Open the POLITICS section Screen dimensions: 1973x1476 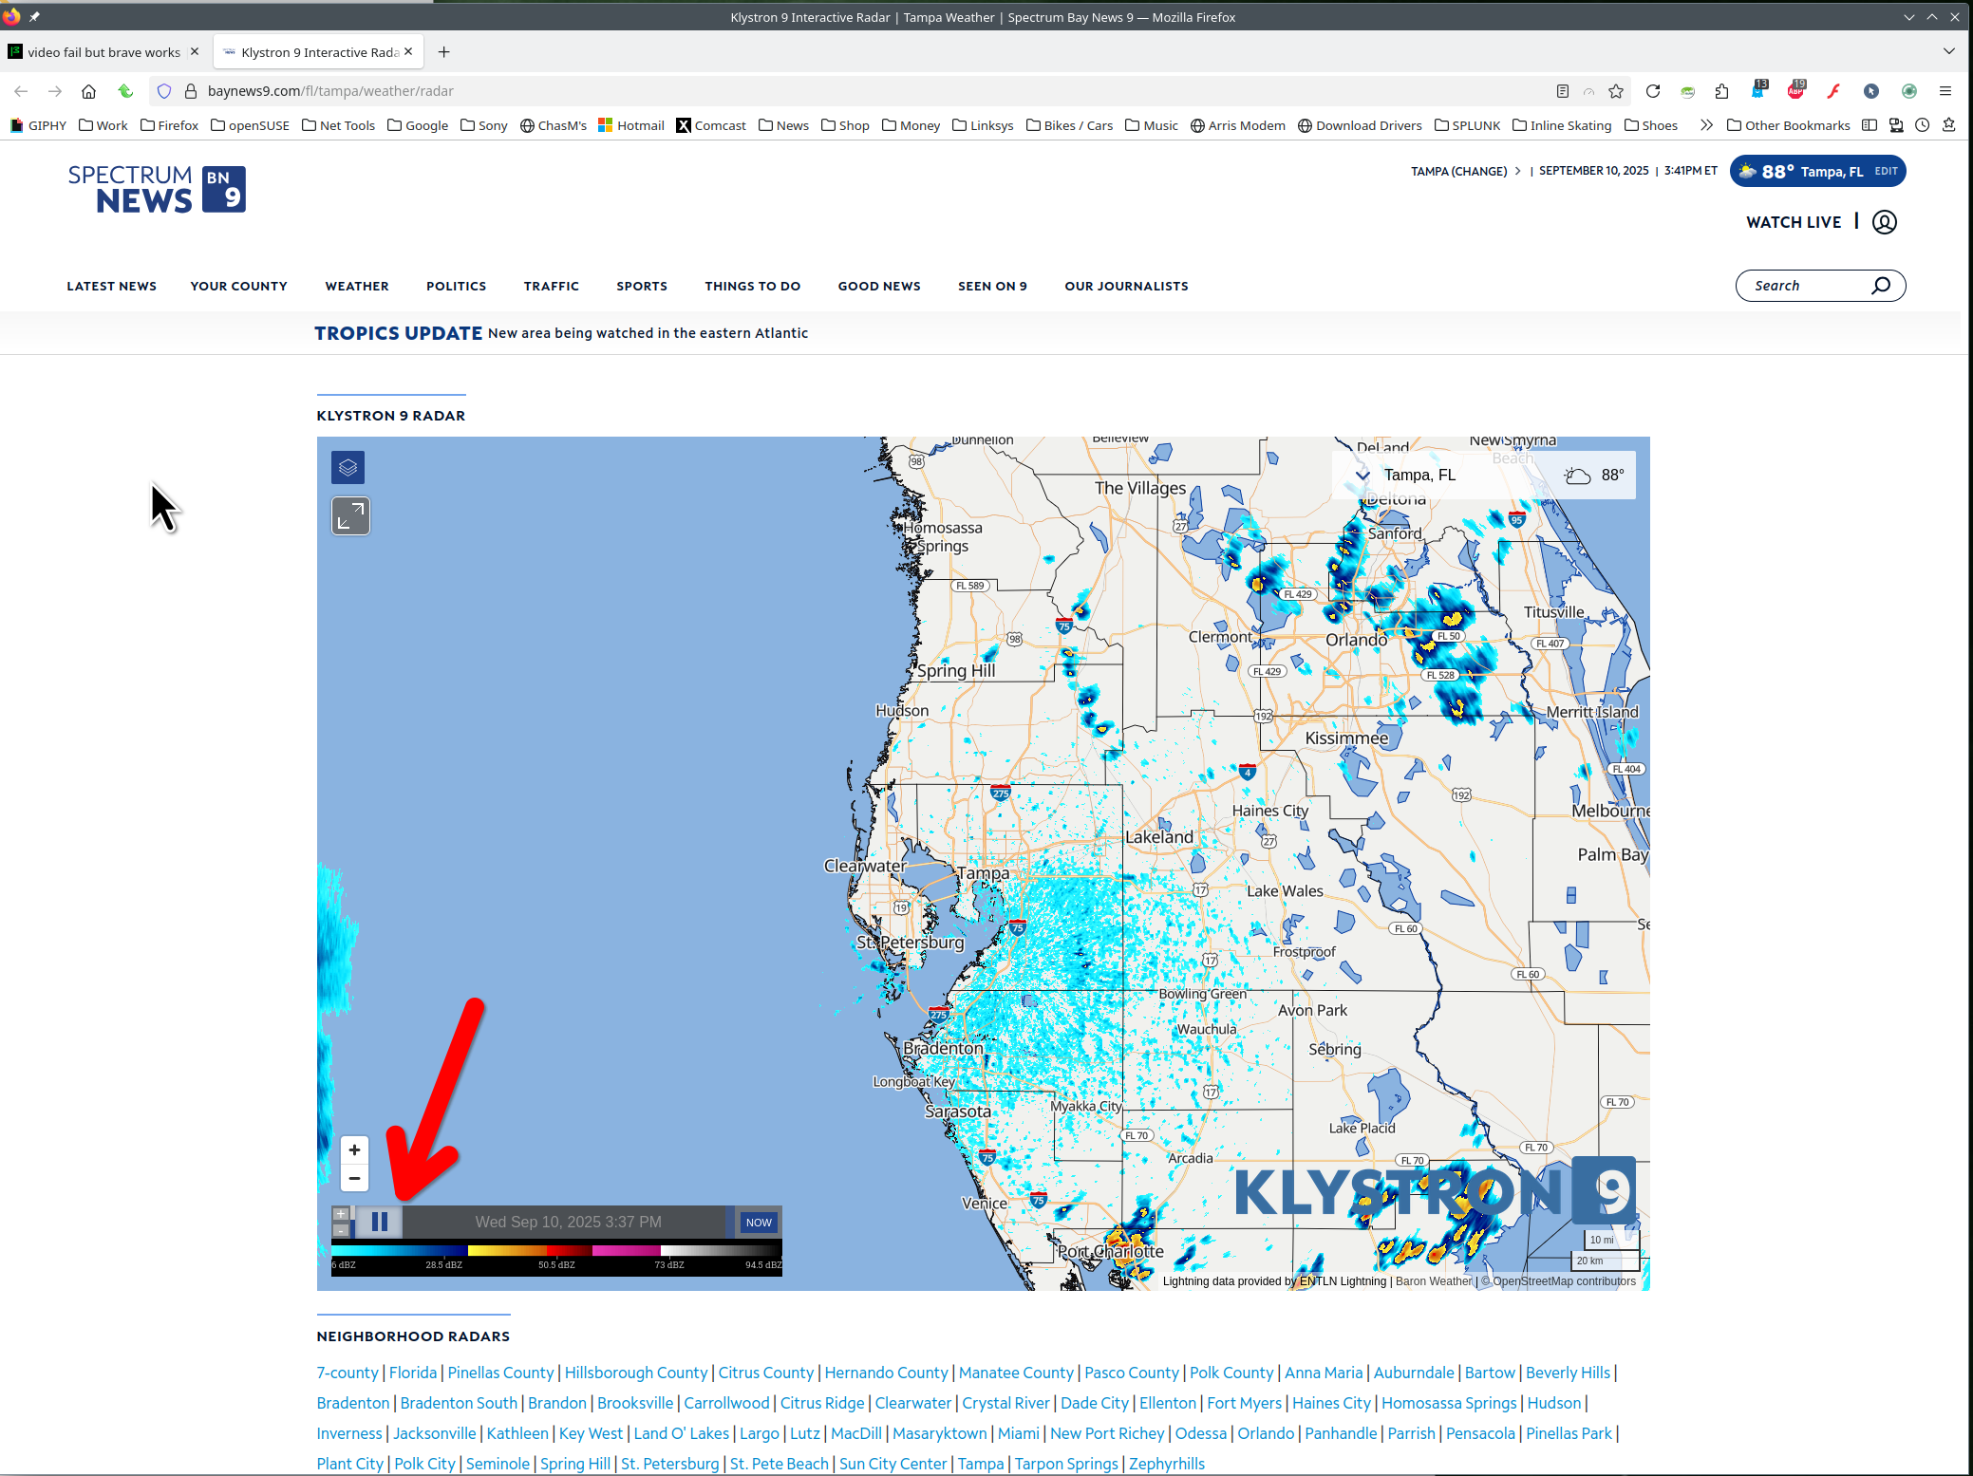tap(457, 286)
